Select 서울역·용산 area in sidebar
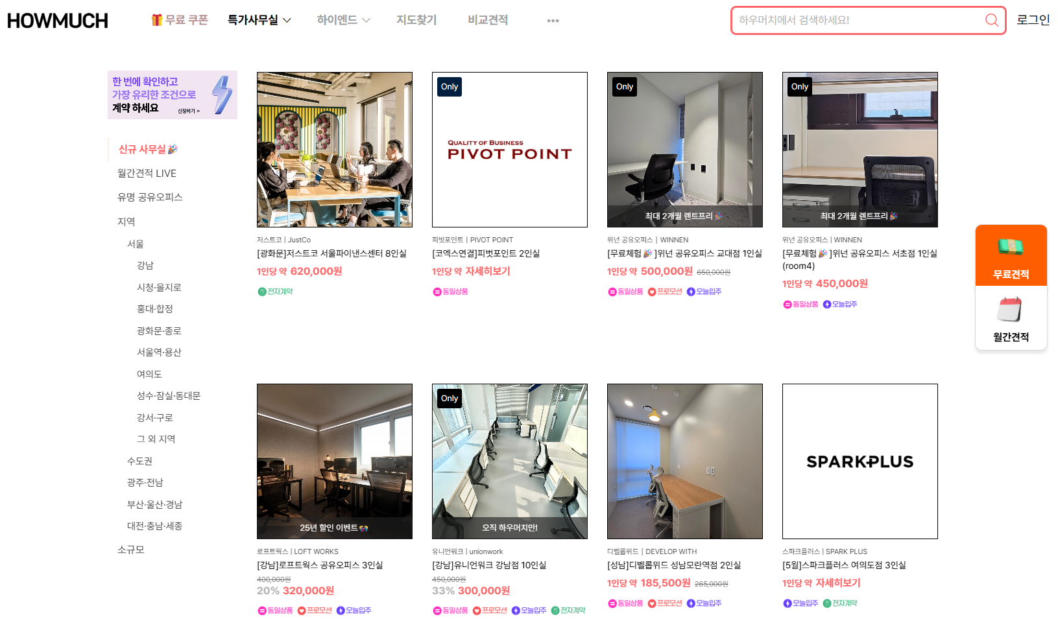 tap(159, 352)
